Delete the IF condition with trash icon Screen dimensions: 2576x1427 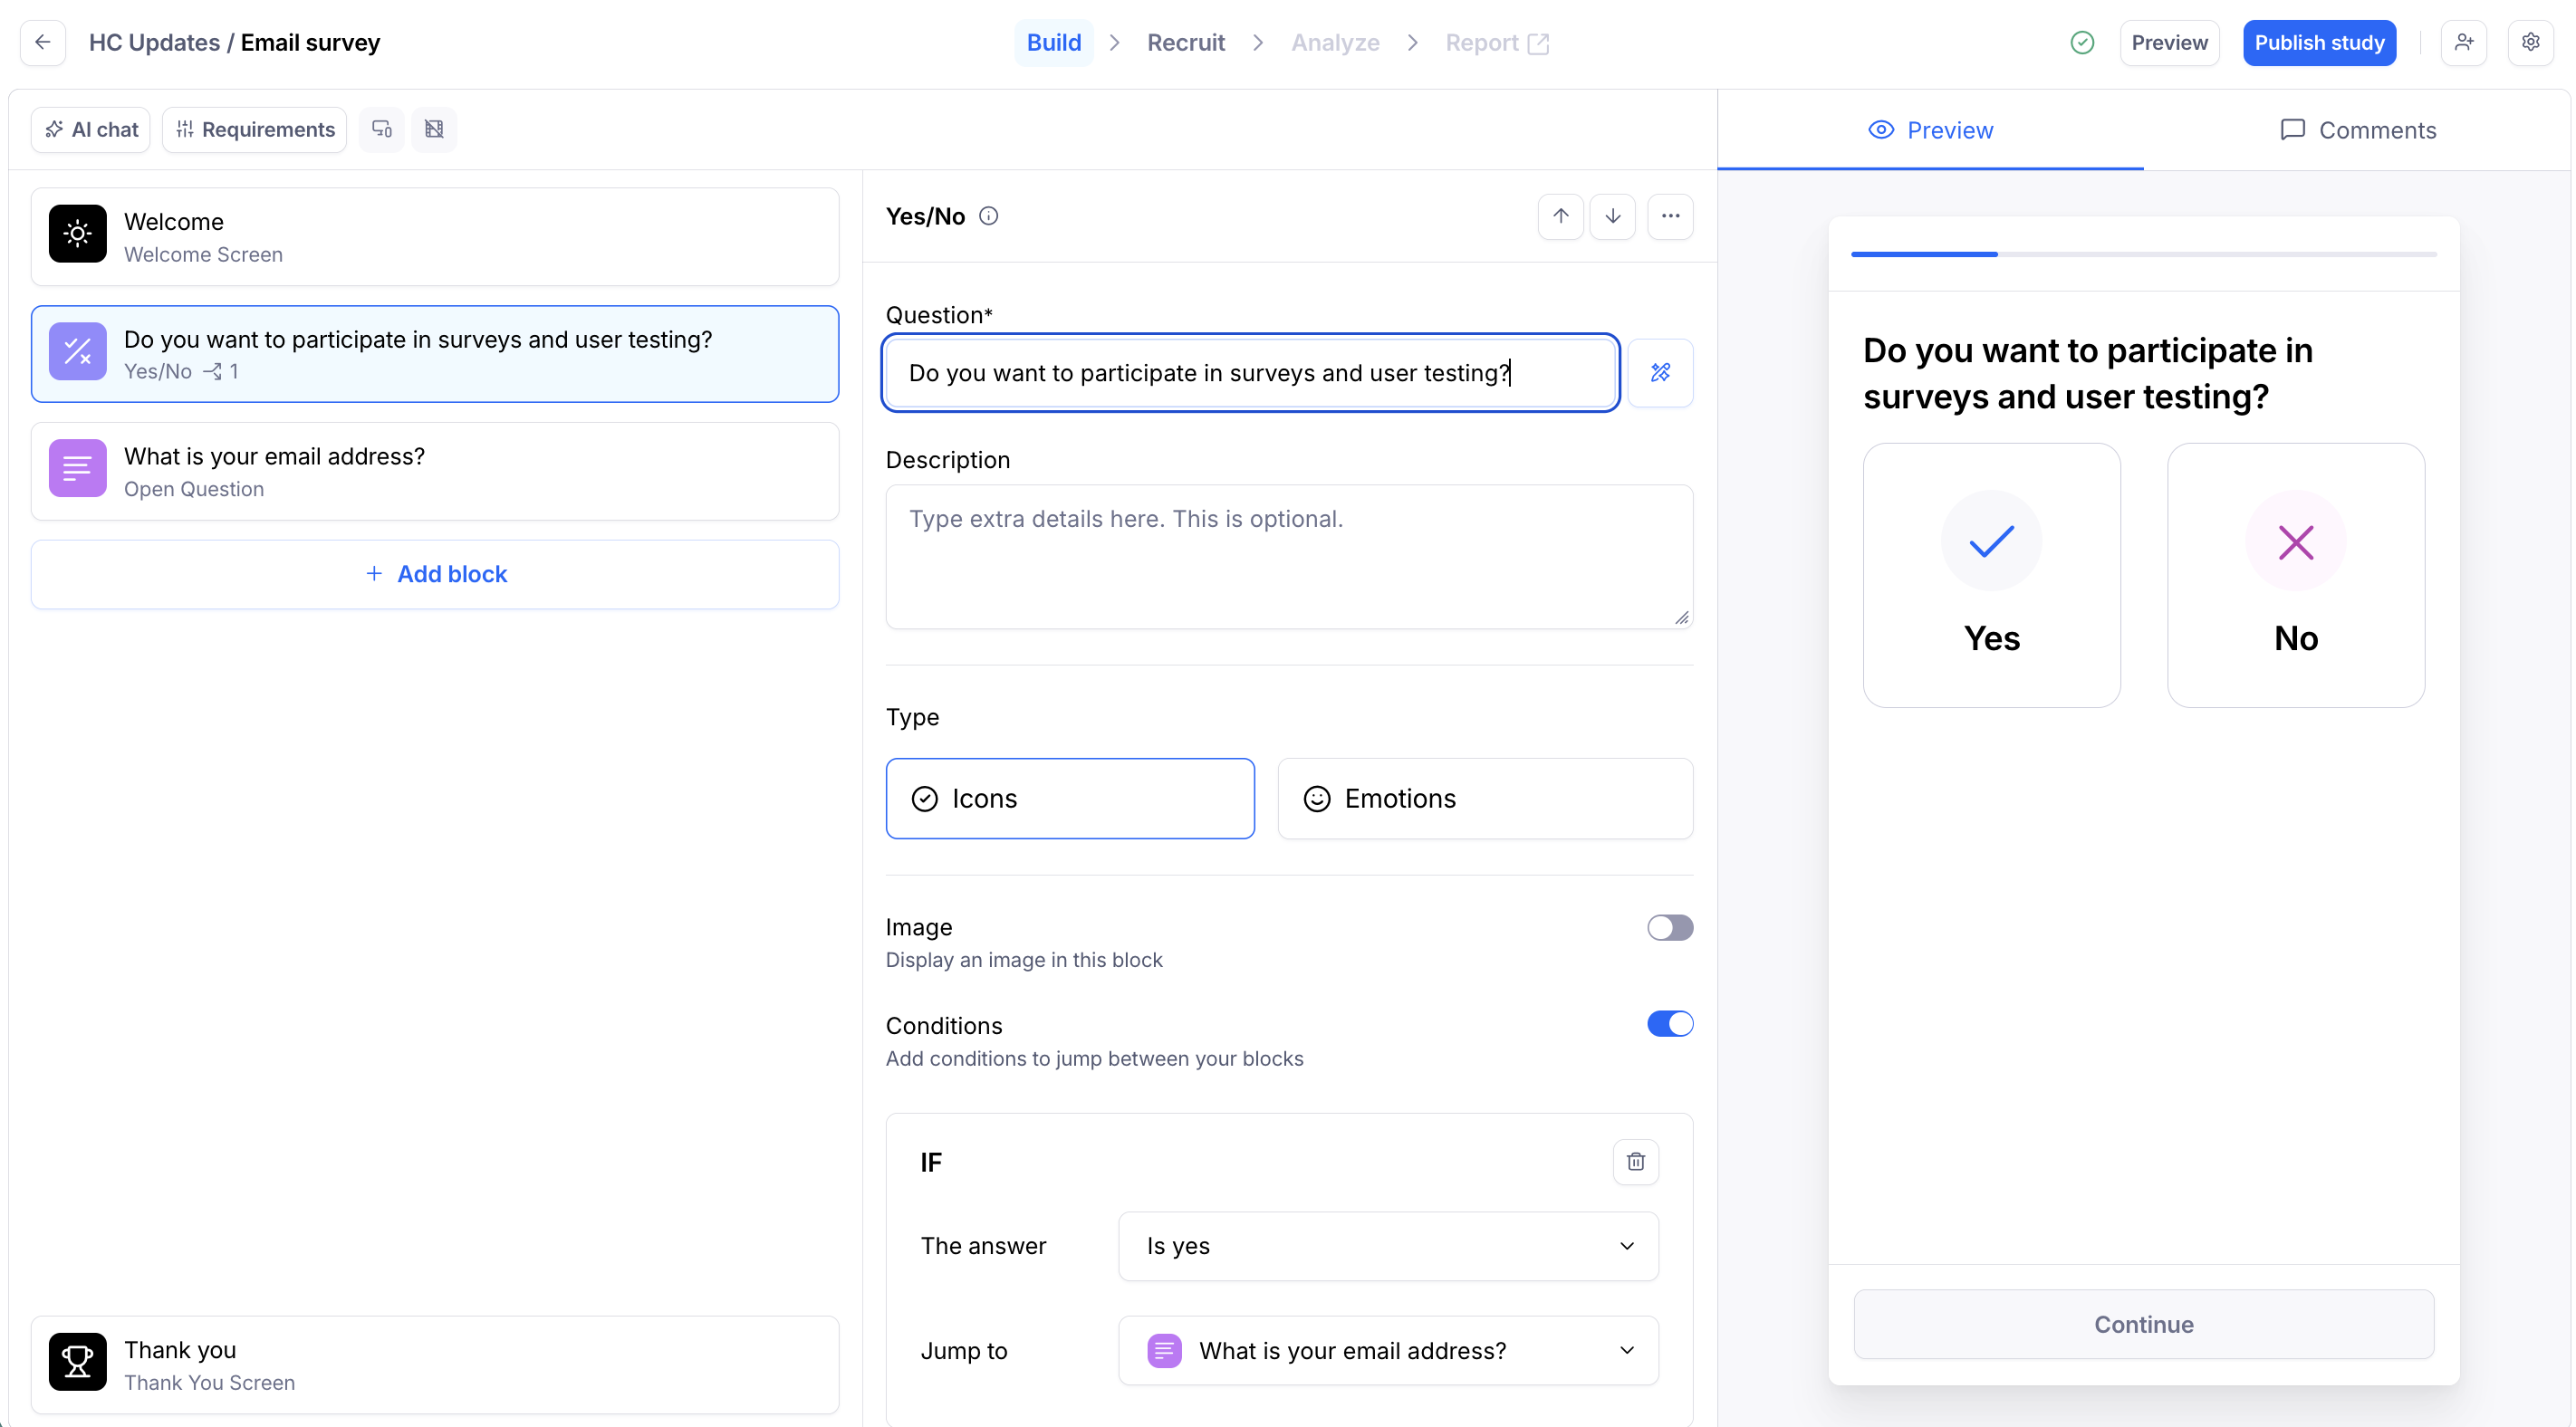pos(1635,1161)
